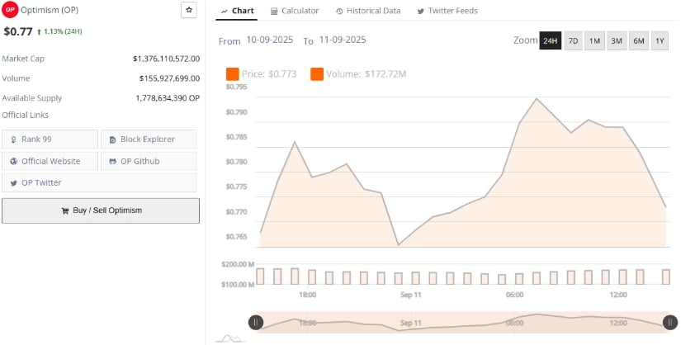Click the rank badge icon beside Rank 99
This screenshot has width=681, height=345.
point(13,139)
